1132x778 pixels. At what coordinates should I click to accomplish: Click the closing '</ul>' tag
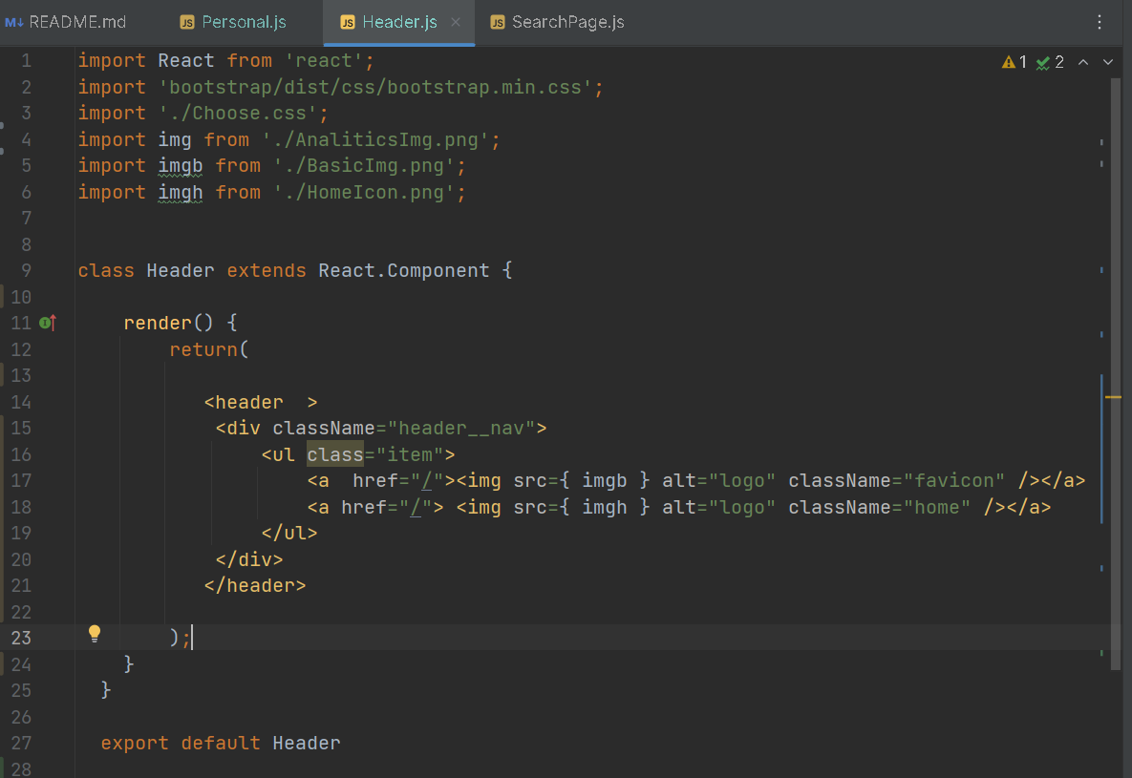pyautogui.click(x=289, y=534)
